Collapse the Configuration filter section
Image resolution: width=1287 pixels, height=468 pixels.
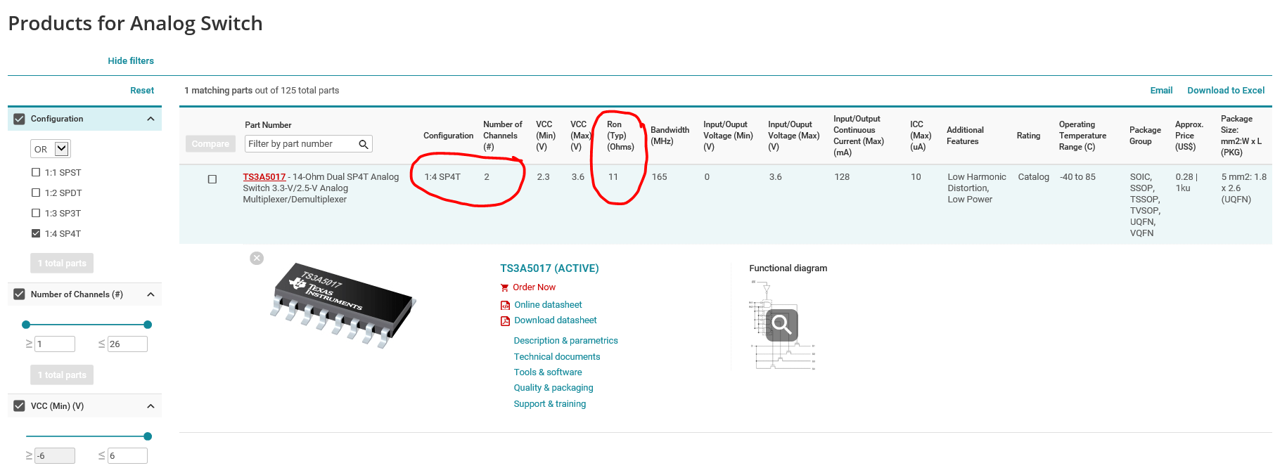coord(151,119)
